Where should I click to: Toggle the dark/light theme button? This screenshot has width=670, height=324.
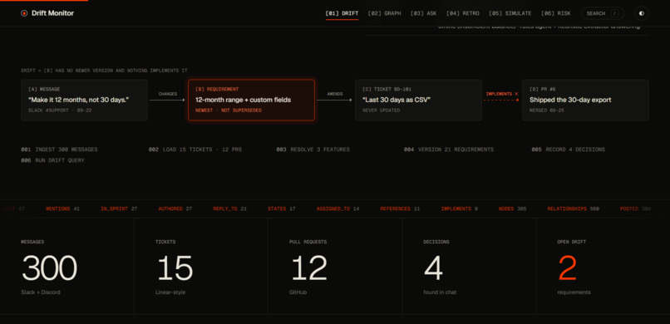click(x=642, y=13)
